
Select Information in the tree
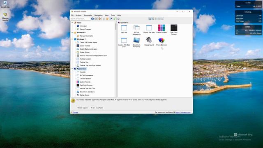coord(83,26)
